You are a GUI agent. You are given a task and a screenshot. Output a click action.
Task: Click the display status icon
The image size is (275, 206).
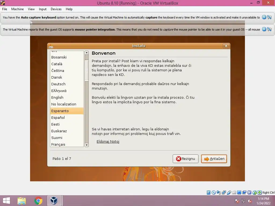pyautogui.click(x=239, y=193)
